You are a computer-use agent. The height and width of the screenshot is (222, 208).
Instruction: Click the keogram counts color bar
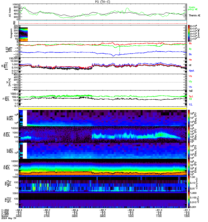point(189,33)
